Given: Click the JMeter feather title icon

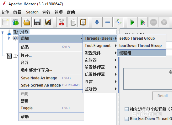Looking at the screenshot, I should click(x=4, y=4).
